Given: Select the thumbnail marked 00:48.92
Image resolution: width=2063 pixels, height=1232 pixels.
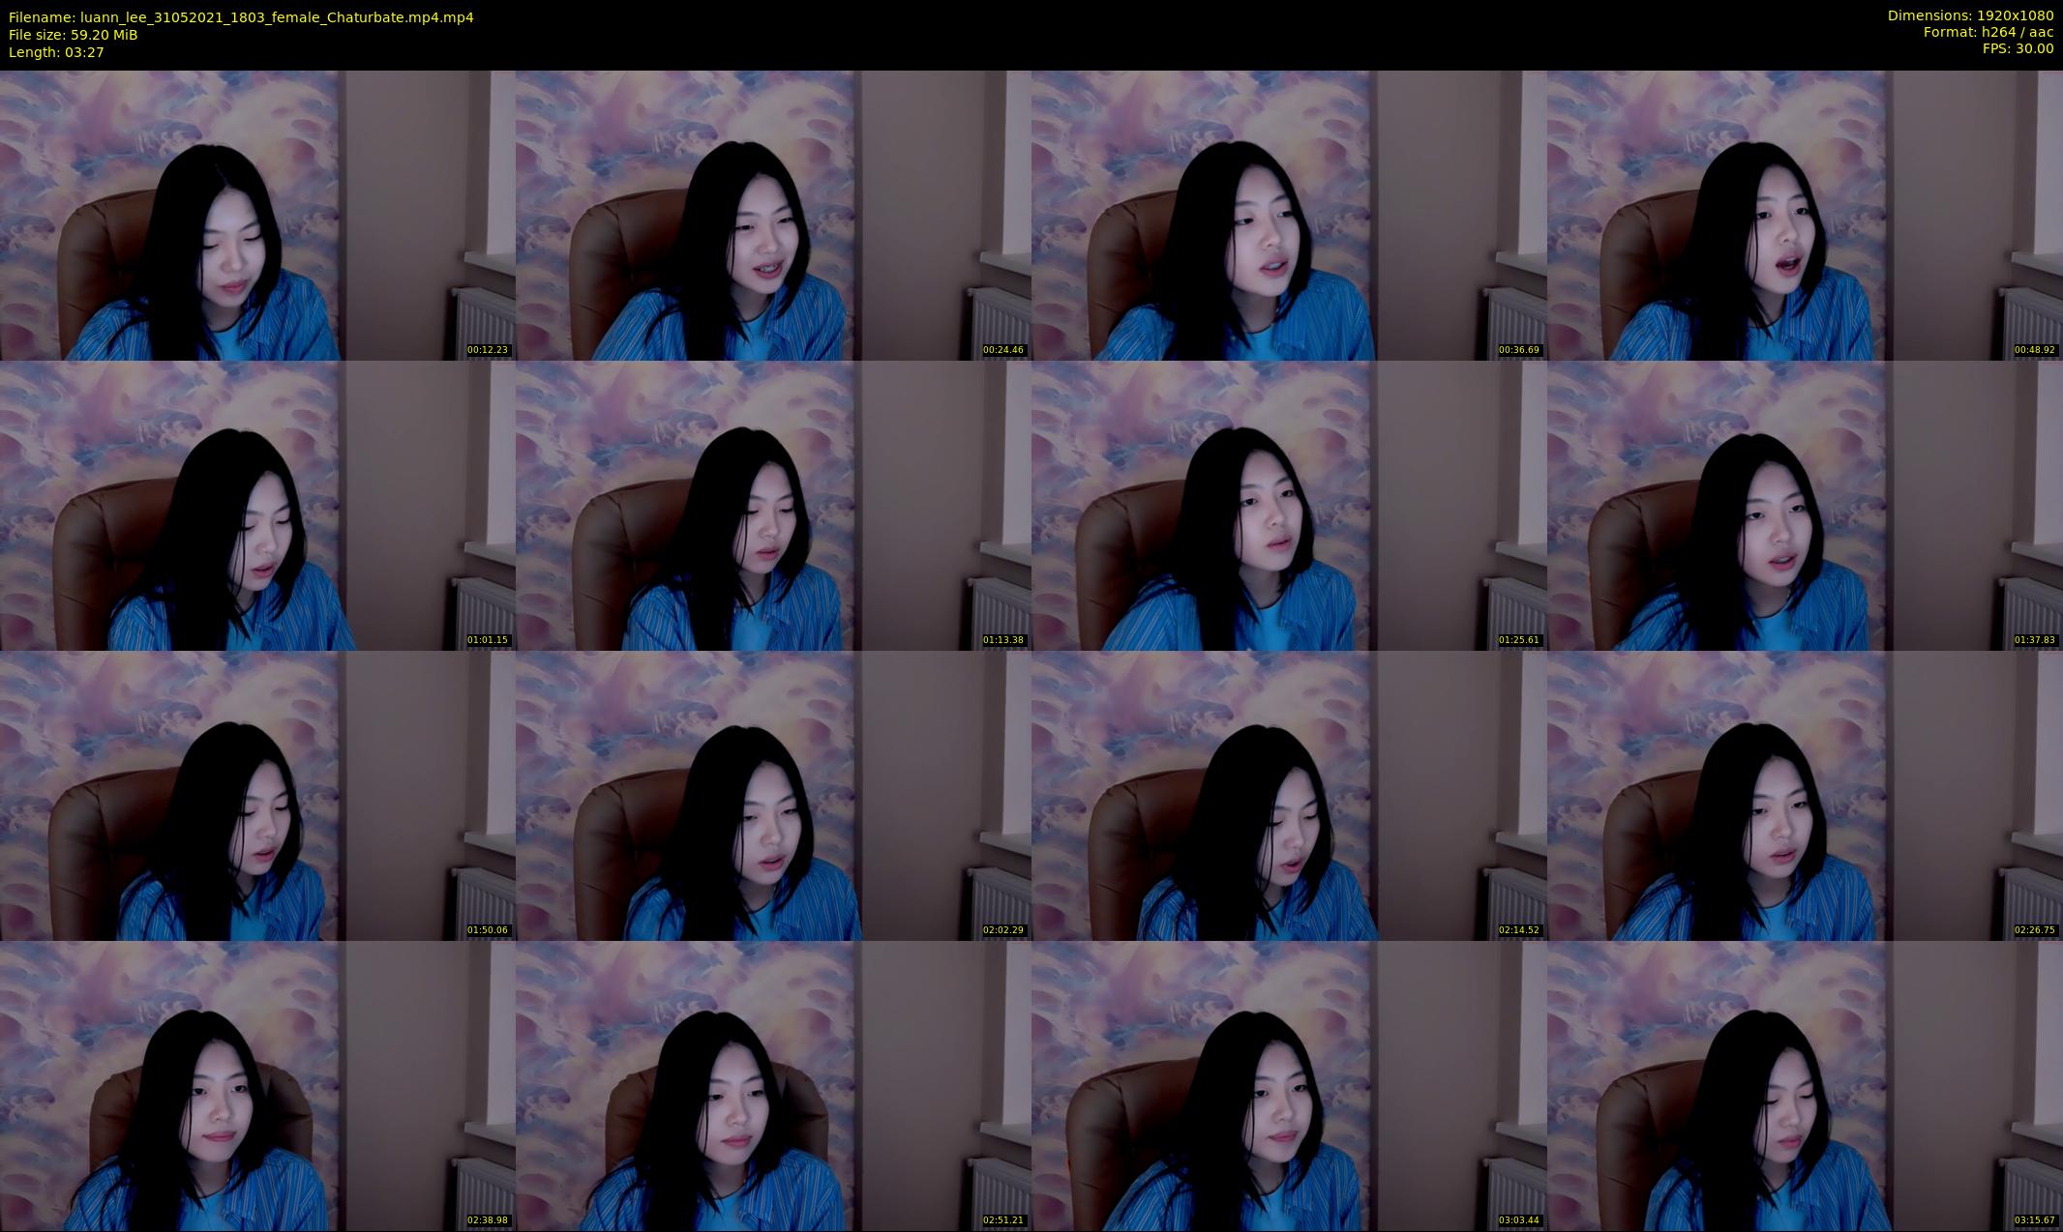Looking at the screenshot, I should (1805, 215).
